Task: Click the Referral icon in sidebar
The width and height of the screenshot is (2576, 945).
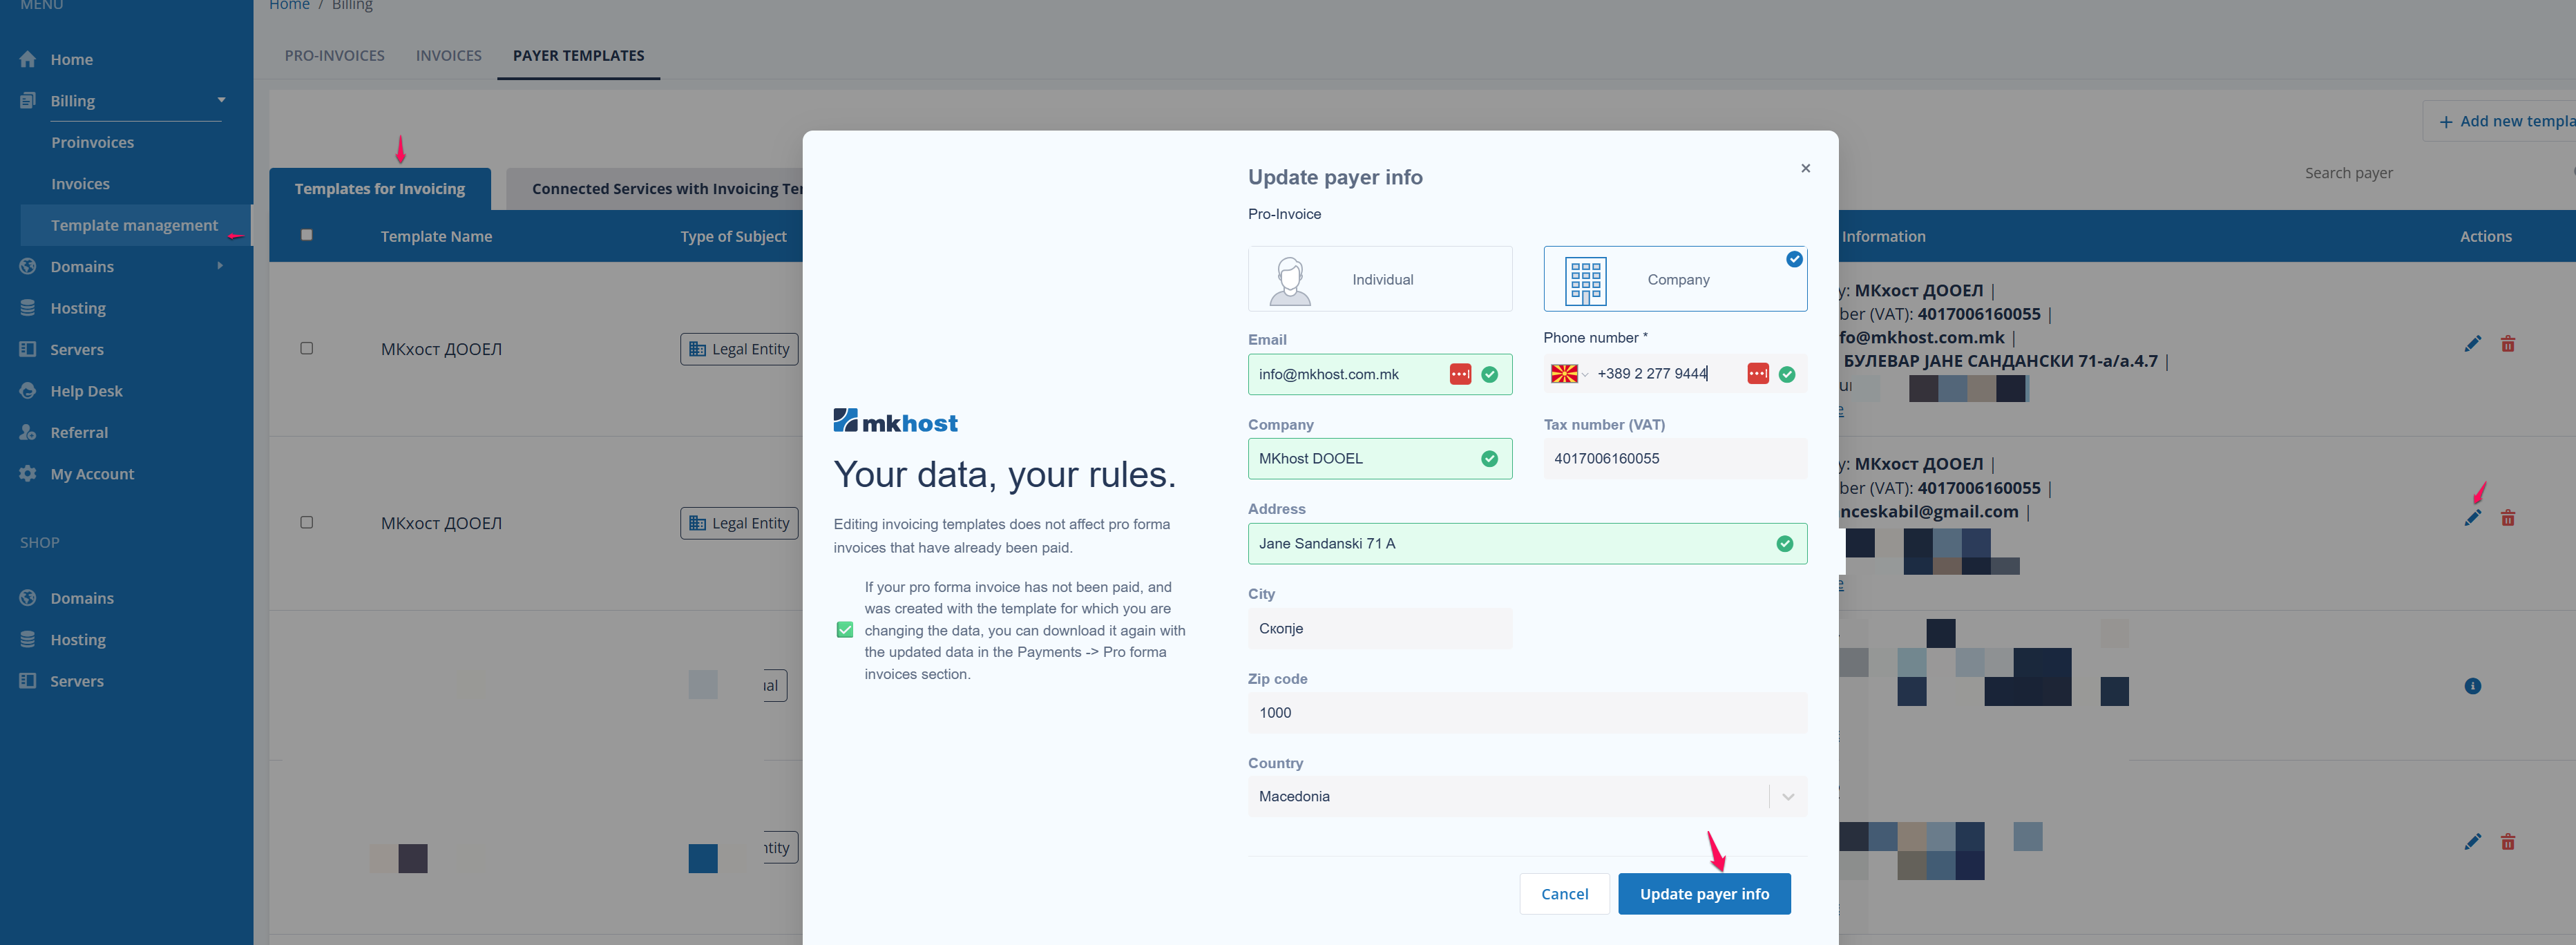Action: coord(28,432)
